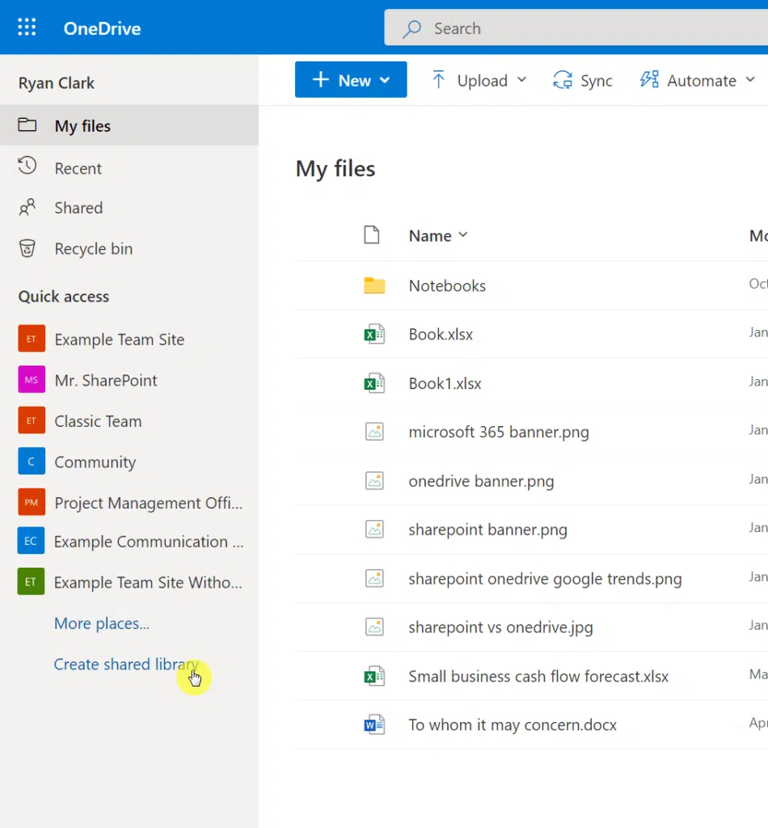Click Create shared library link

click(x=127, y=665)
